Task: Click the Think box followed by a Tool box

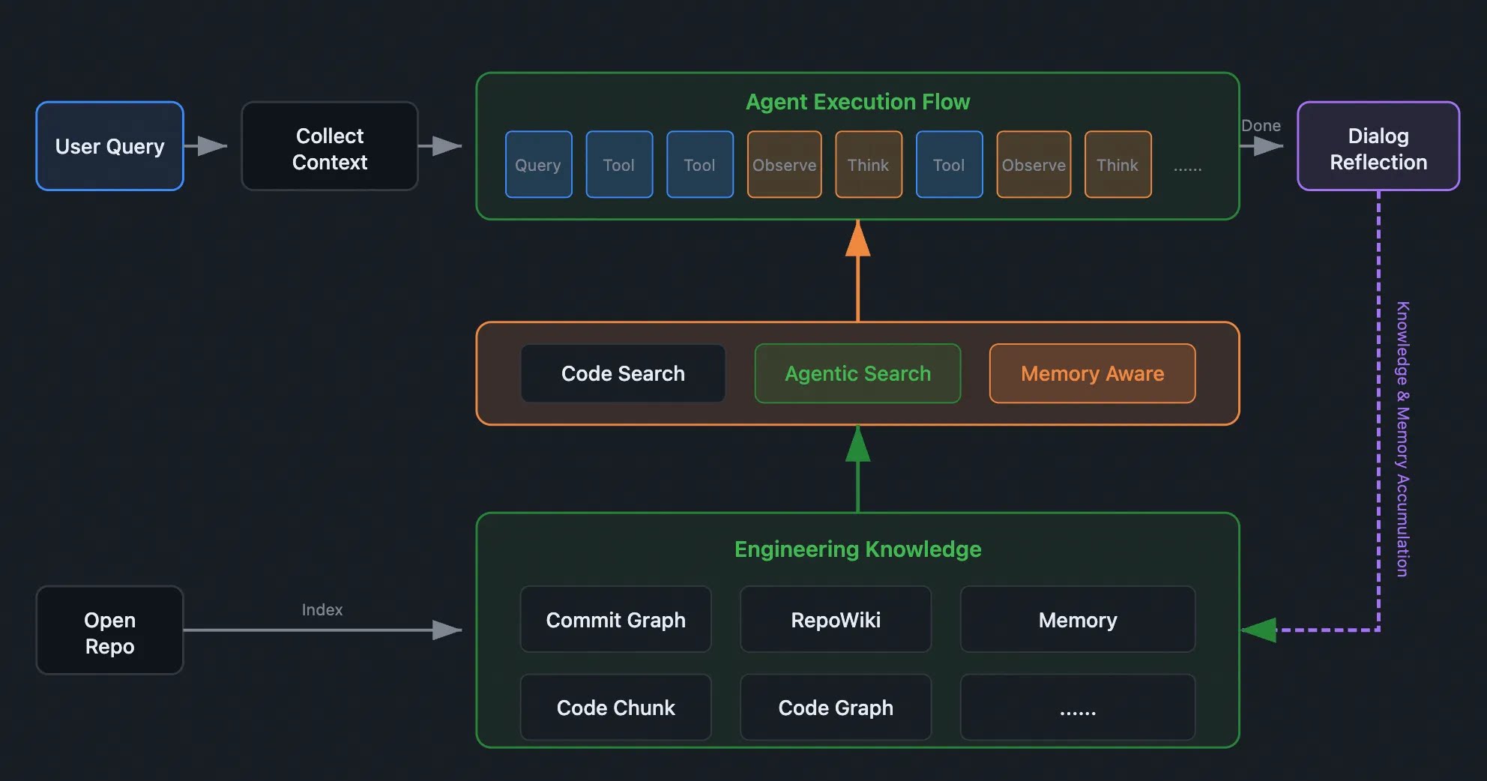Action: 869,165
